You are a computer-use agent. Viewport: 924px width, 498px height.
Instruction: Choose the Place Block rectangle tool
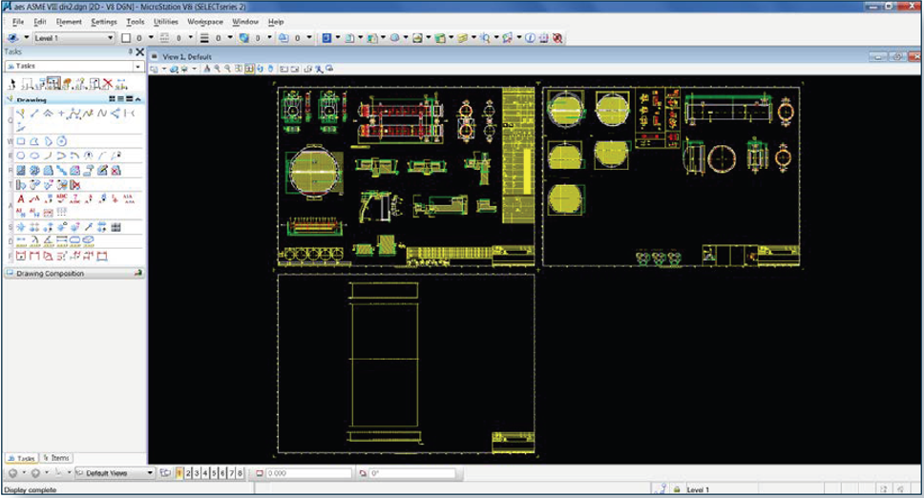click(21, 142)
